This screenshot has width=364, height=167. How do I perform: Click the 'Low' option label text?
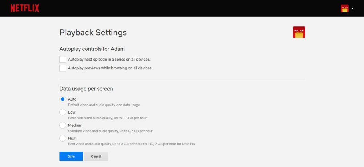coord(72,112)
